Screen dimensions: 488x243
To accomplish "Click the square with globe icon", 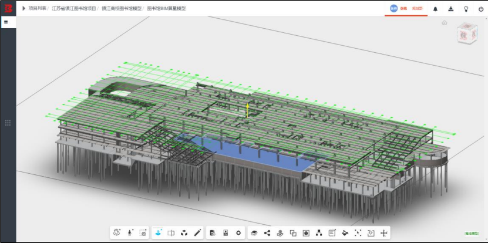I will pyautogui.click(x=306, y=232).
